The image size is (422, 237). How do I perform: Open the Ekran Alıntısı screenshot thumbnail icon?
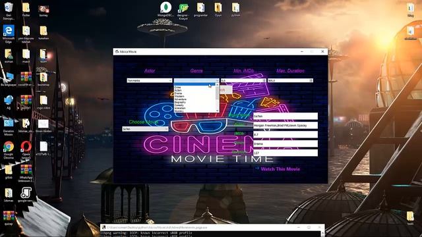click(44, 125)
